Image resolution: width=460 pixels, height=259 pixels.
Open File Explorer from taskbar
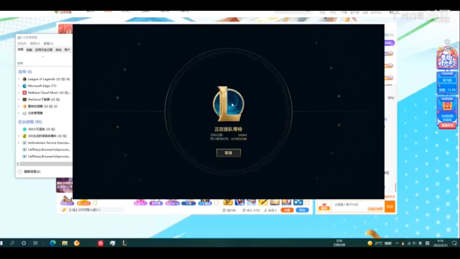click(x=65, y=243)
